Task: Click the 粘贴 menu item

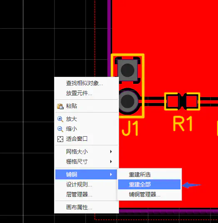Action: point(87,106)
